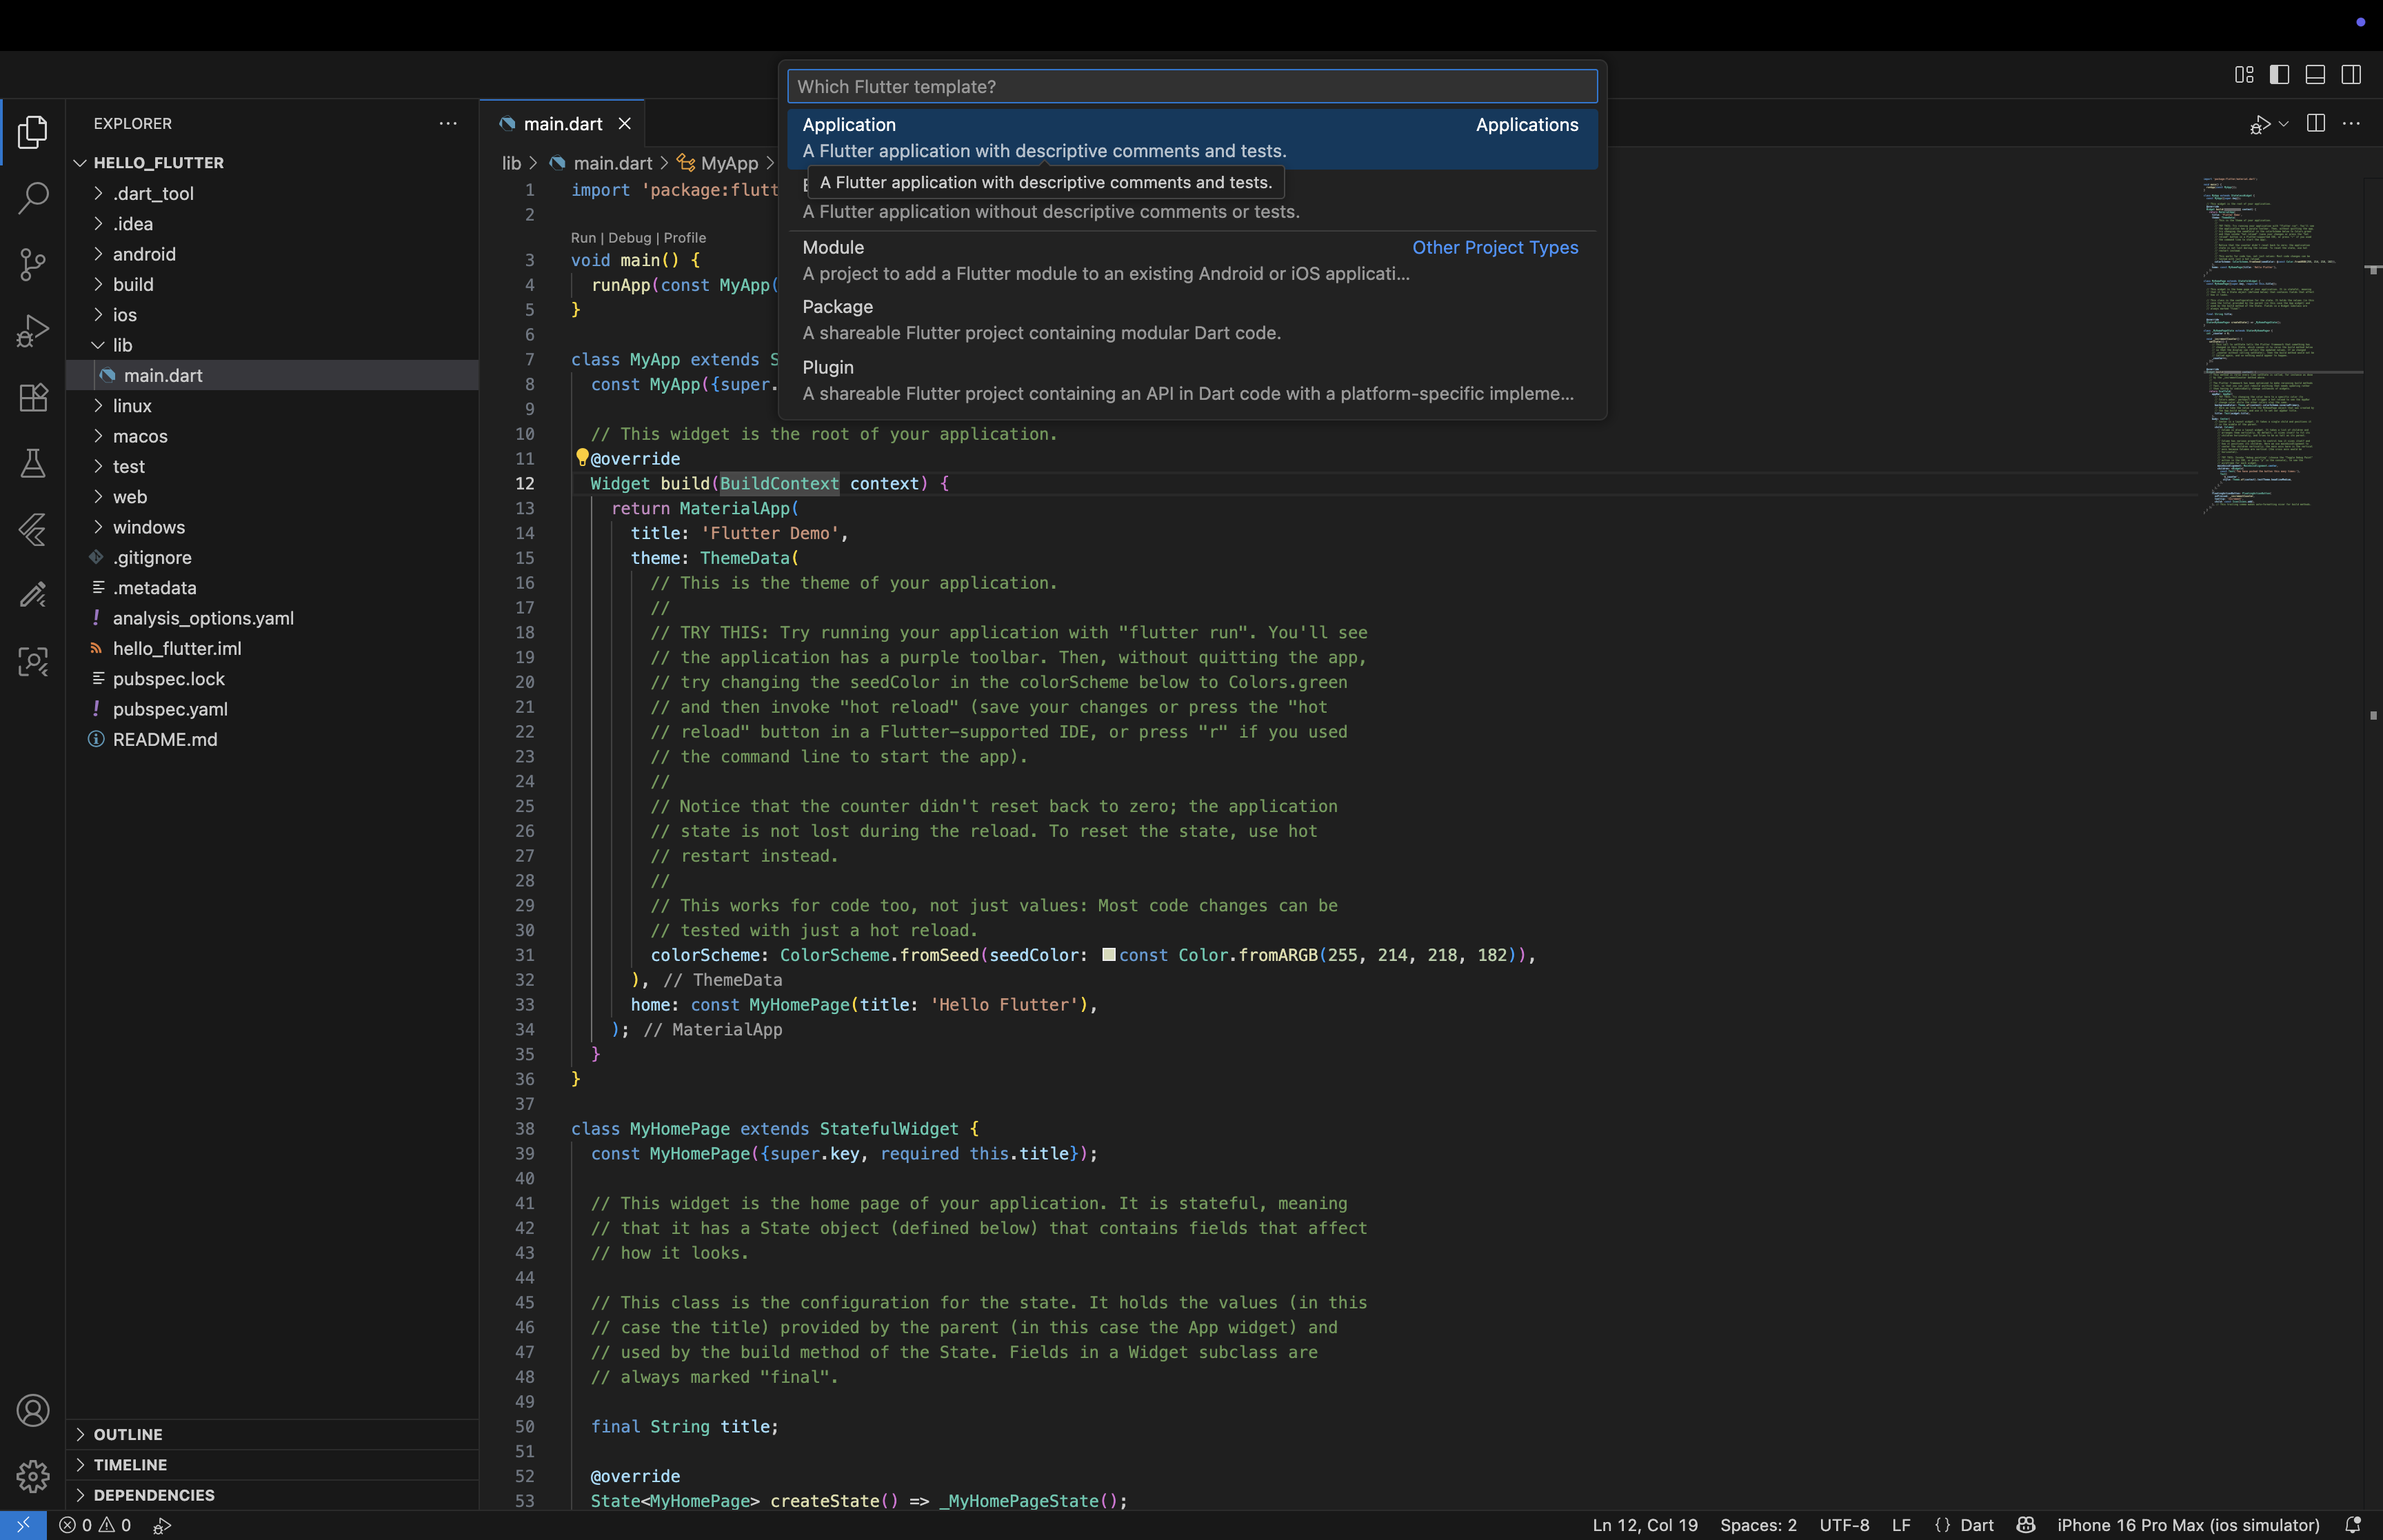Click the 'Spaces: 2' indentation setting
Viewport: 2383px width, 1540px height.
coord(1758,1525)
